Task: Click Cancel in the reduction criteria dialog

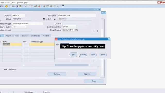Action: tap(83, 55)
